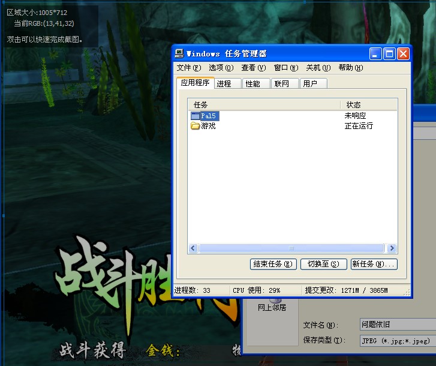Screen dimensions: 436x366
Task: Open the 关机(U) menu
Action: click(x=318, y=68)
